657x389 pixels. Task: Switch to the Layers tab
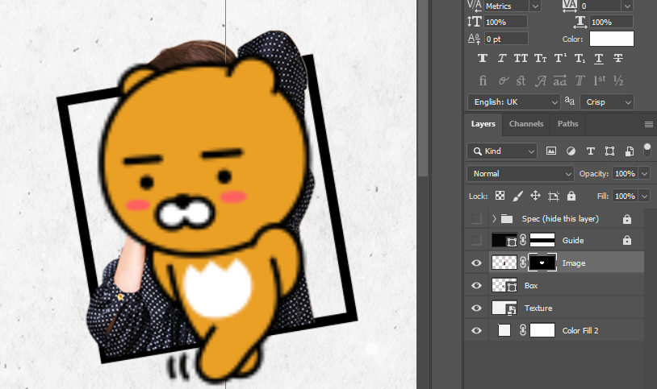[x=483, y=124]
